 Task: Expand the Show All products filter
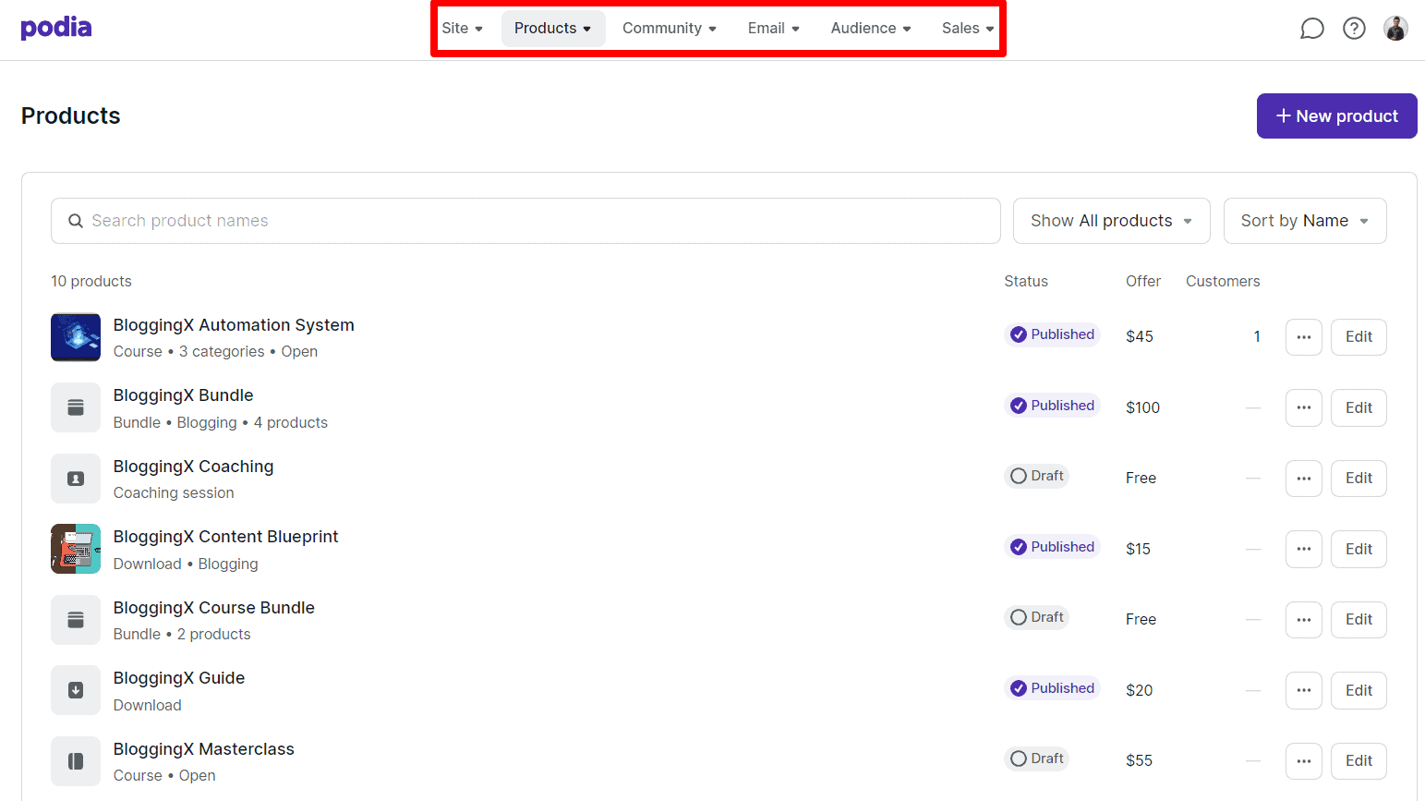coord(1111,221)
